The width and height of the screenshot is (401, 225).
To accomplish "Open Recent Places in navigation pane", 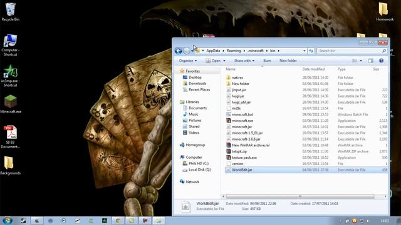I will click(199, 89).
